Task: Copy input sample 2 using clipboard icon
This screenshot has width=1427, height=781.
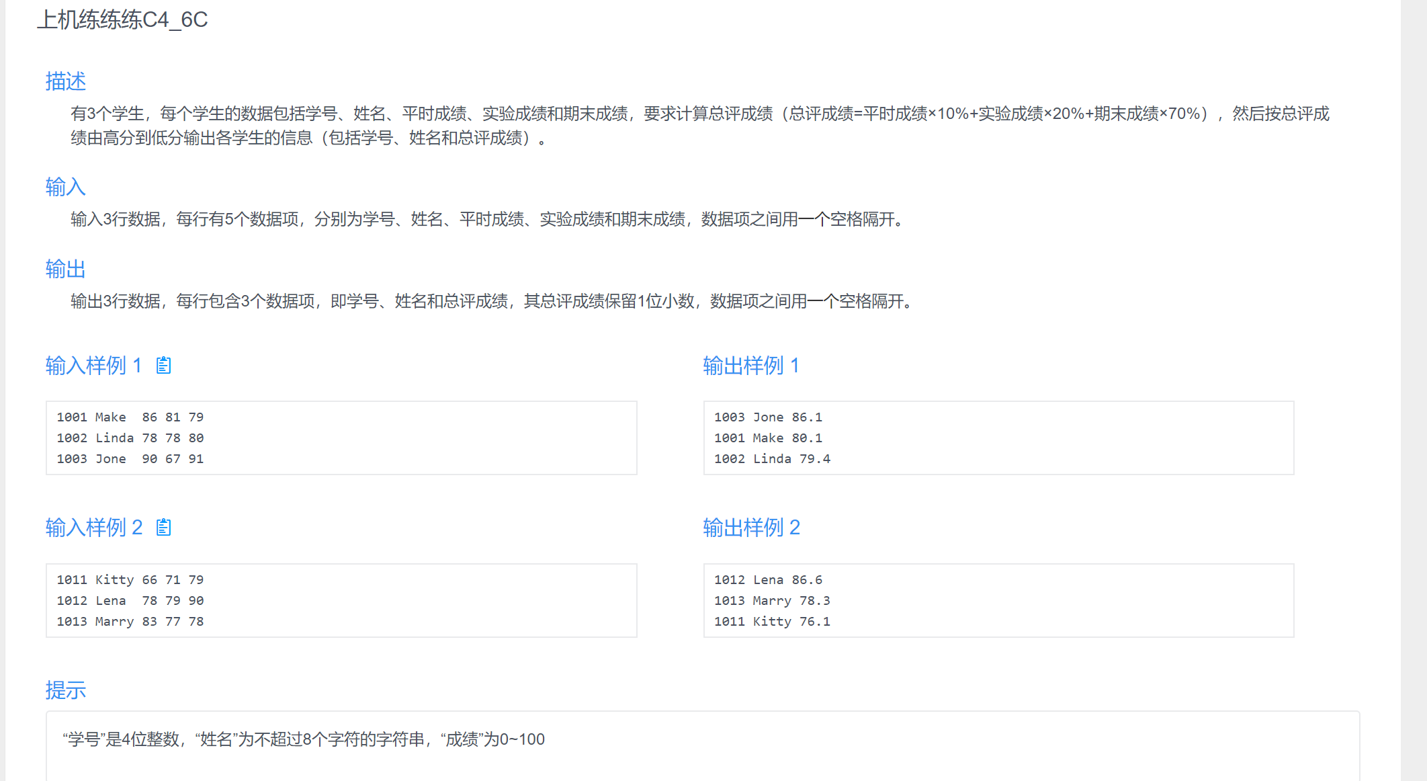Action: pyautogui.click(x=163, y=528)
